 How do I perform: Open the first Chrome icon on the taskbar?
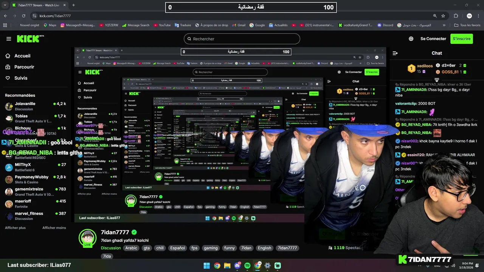[x=217, y=266]
